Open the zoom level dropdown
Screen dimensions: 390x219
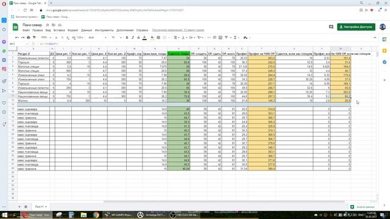[x=46, y=38]
